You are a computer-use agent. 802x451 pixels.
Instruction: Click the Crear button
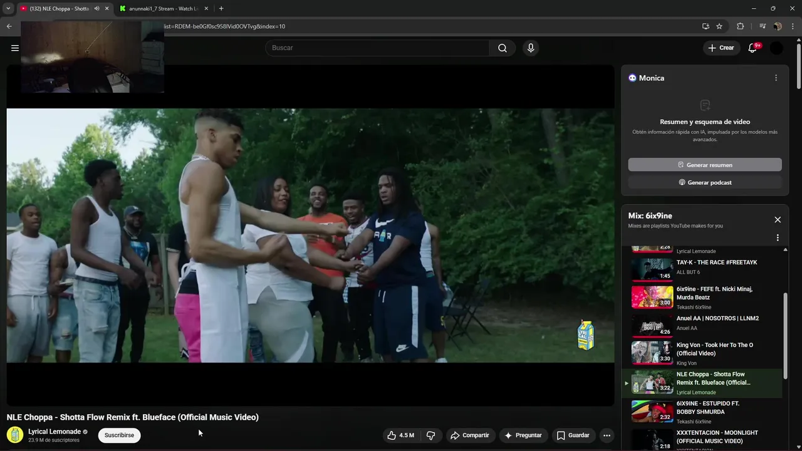click(x=721, y=48)
